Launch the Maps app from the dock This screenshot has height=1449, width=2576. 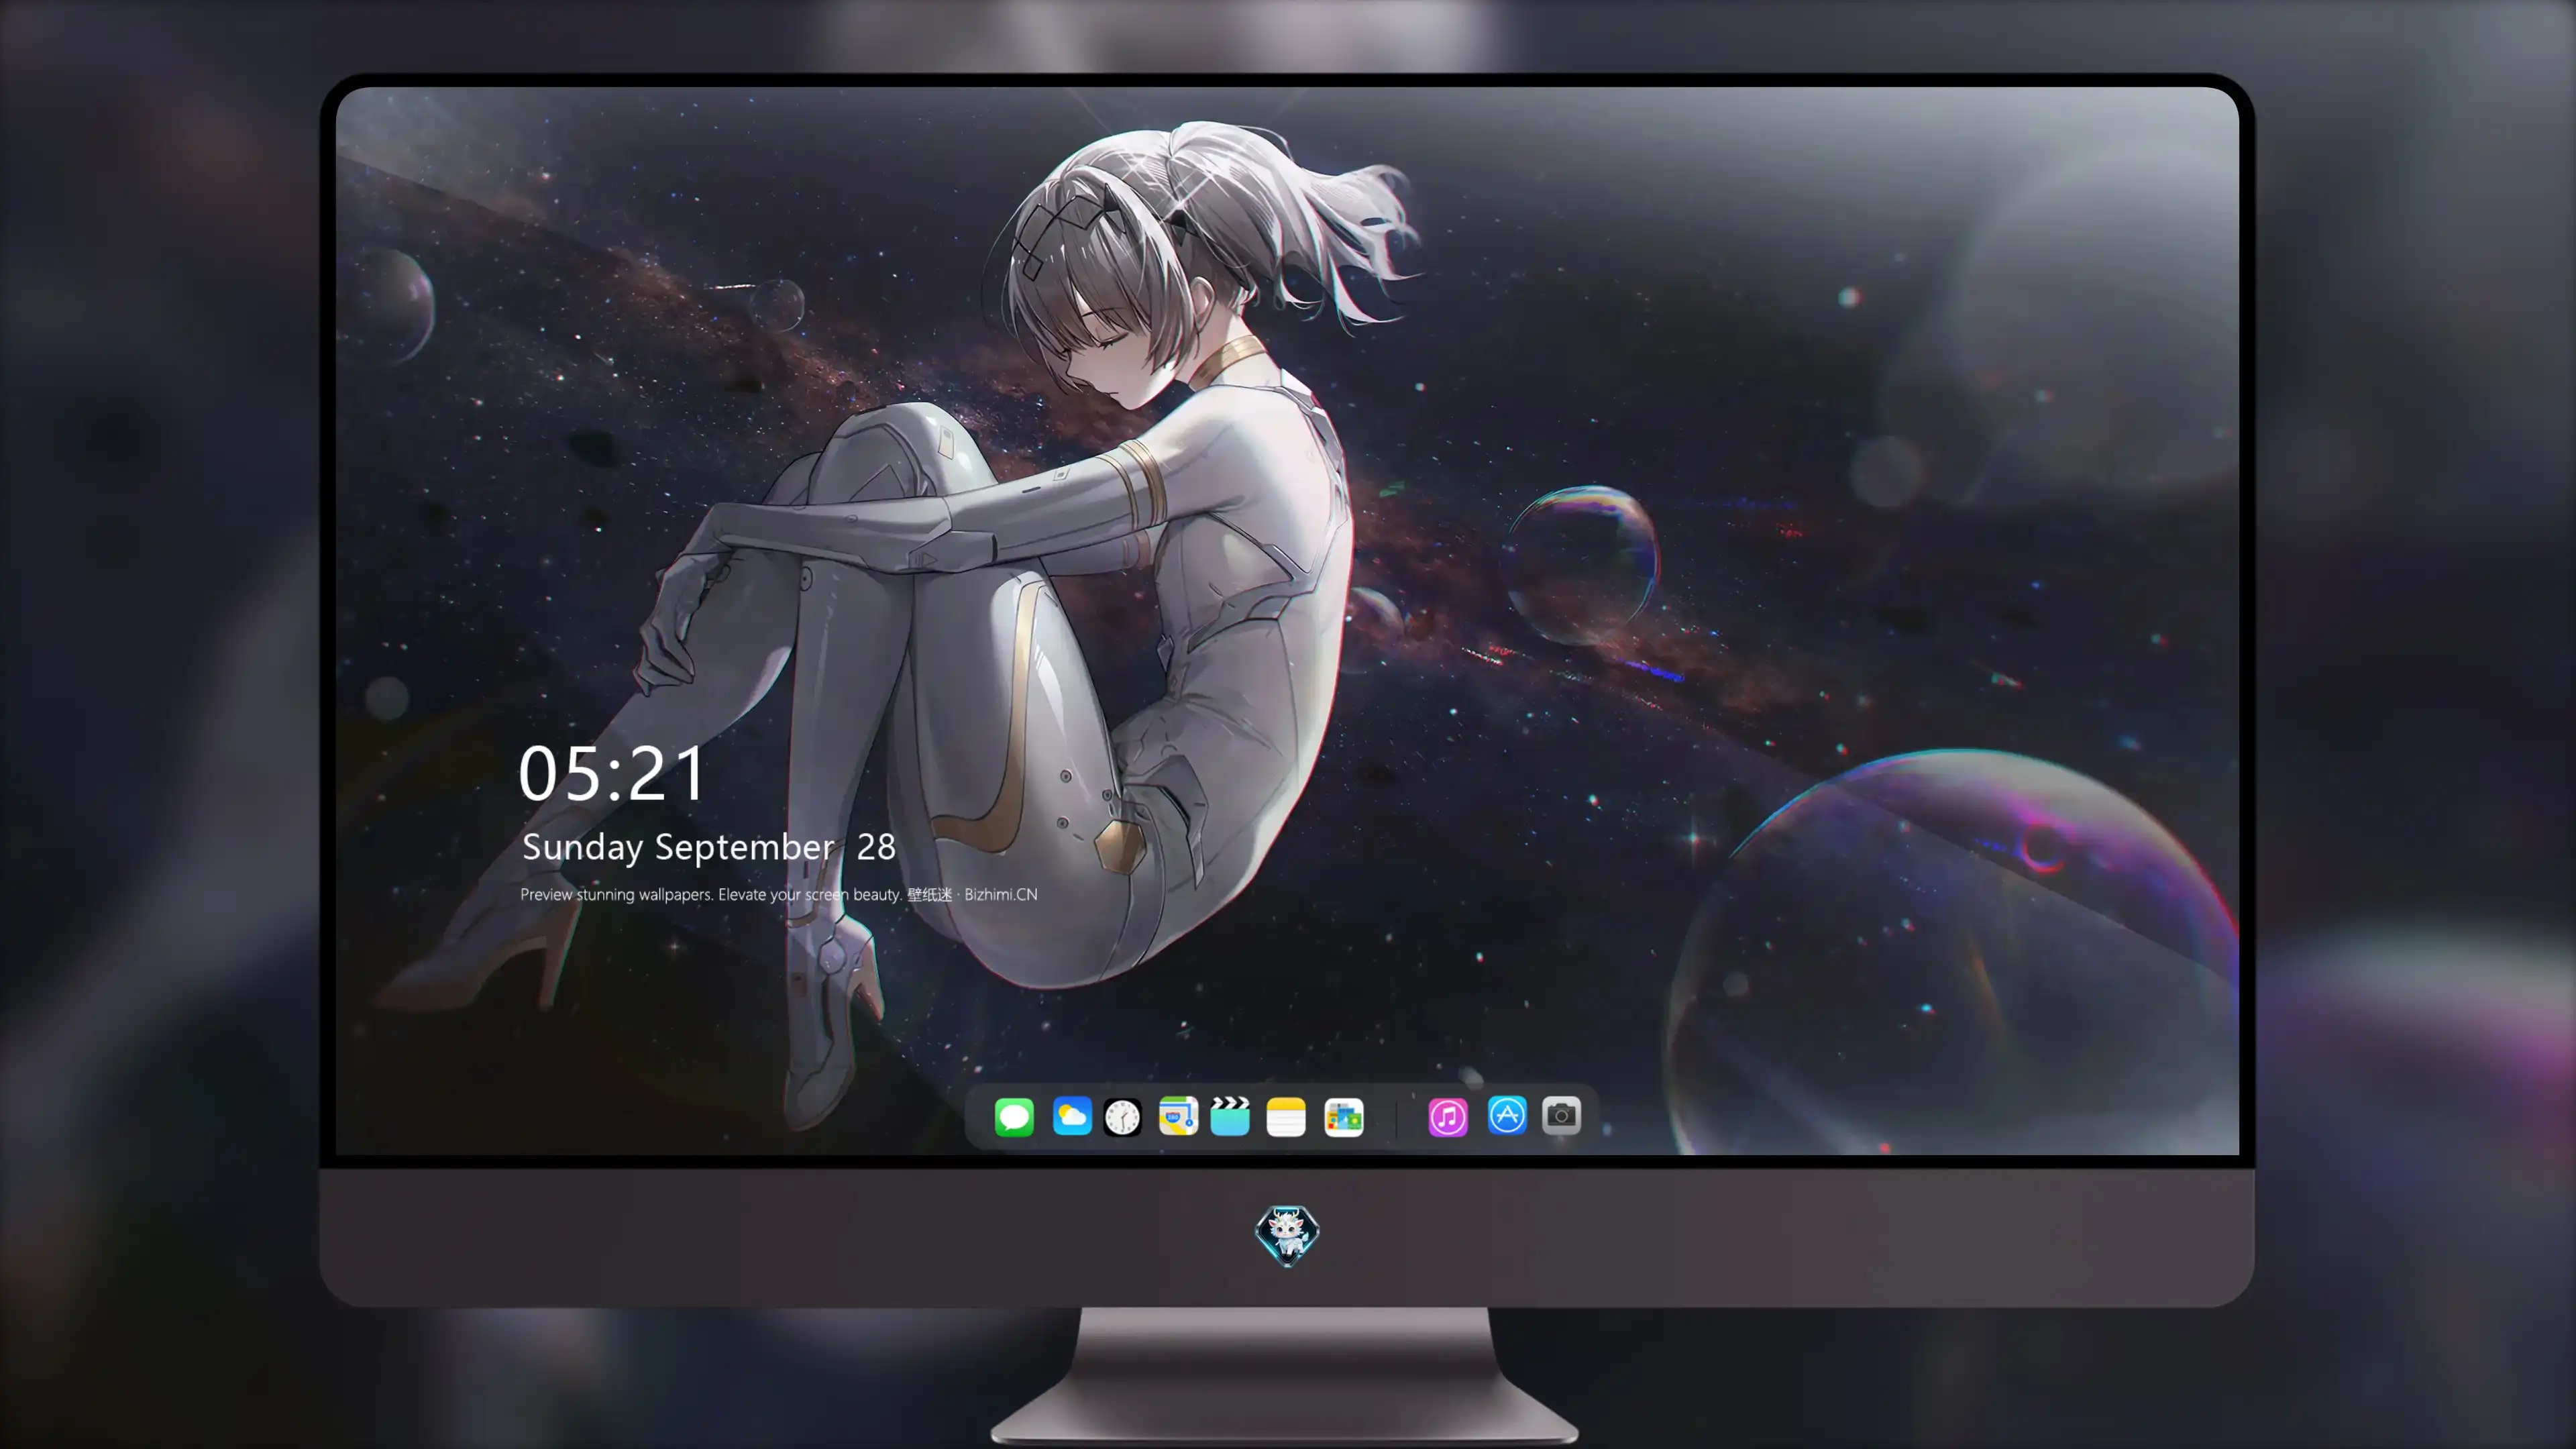pos(1178,1116)
